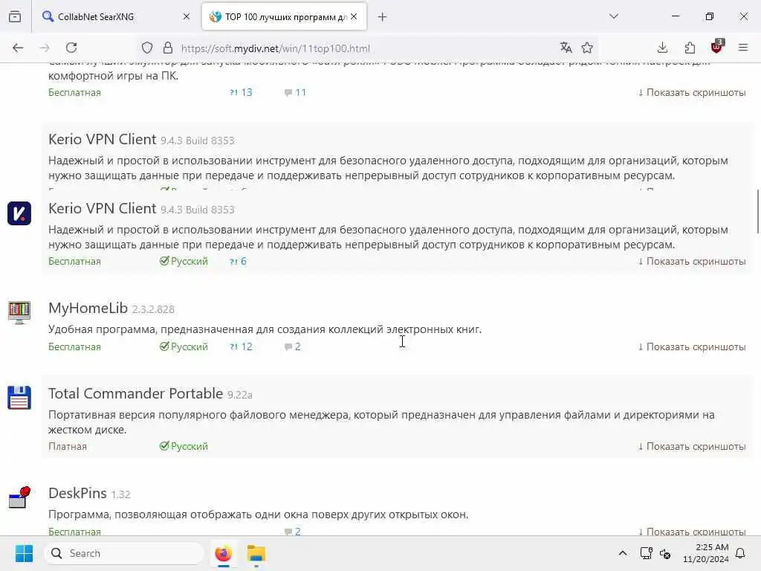Show screenshots for MyHomeLib
The height and width of the screenshot is (571, 761).
(692, 346)
